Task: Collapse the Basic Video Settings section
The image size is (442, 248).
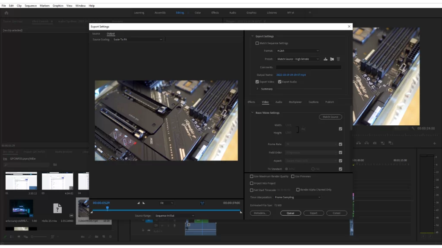Action: pos(252,113)
